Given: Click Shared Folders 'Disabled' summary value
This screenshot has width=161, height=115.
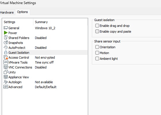Looking at the screenshot, I should 41,38.
